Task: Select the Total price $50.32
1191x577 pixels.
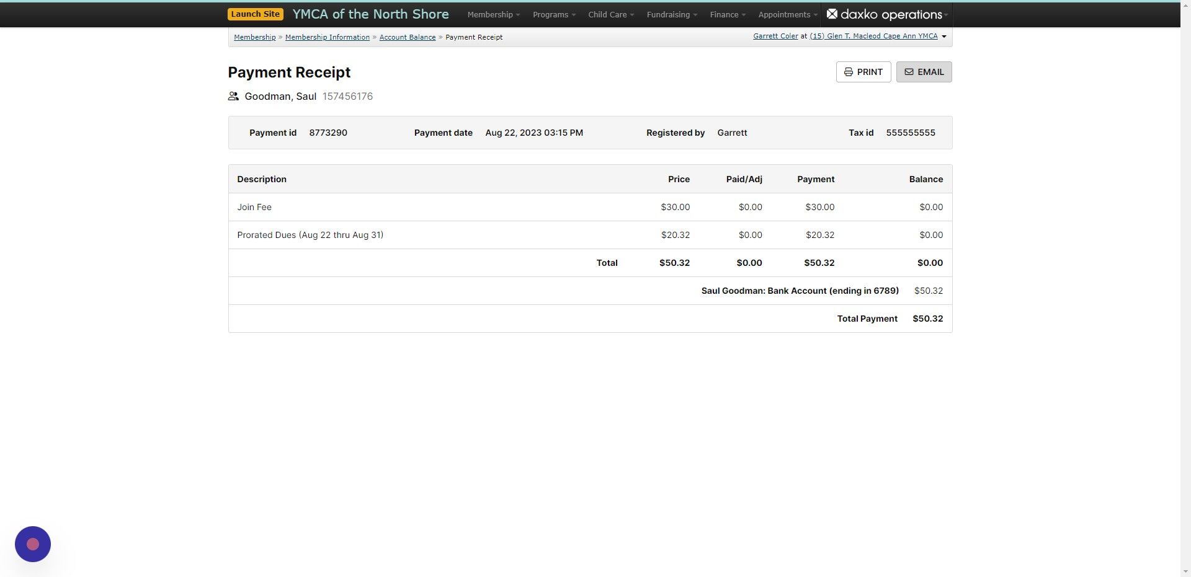Action: (674, 263)
